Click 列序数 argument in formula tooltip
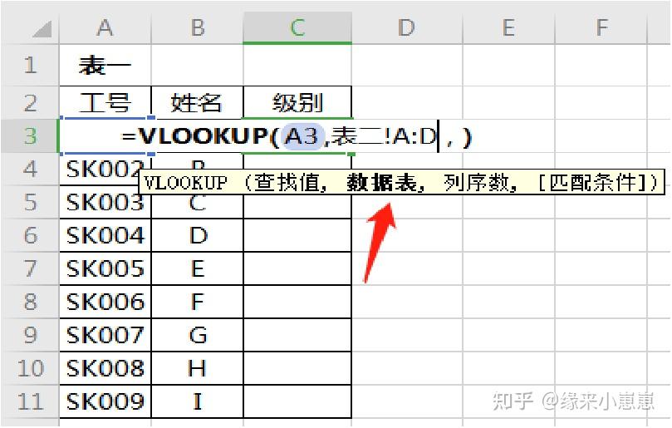Viewport: 672px width, 428px height. [x=476, y=183]
